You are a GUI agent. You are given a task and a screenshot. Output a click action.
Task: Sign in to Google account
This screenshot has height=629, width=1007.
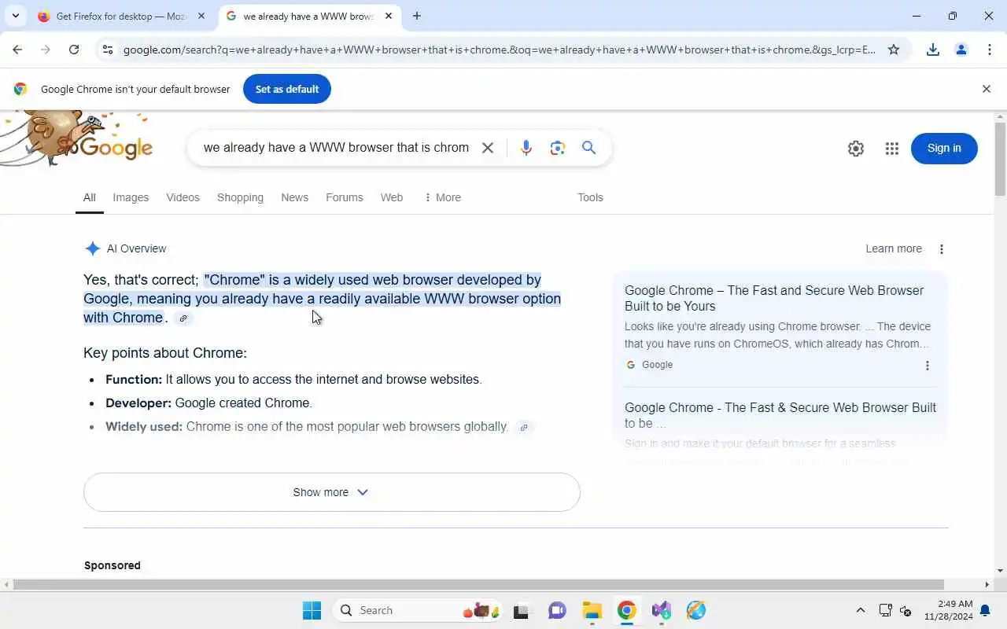point(944,149)
